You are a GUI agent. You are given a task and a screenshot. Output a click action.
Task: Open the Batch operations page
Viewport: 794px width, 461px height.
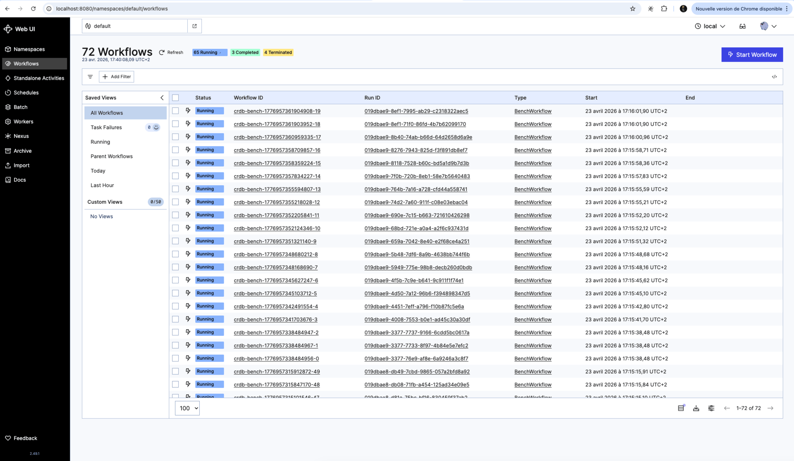pyautogui.click(x=20, y=107)
